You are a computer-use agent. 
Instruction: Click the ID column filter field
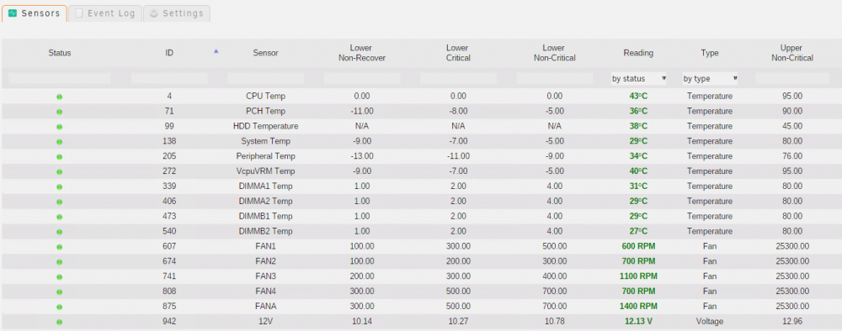pos(169,79)
